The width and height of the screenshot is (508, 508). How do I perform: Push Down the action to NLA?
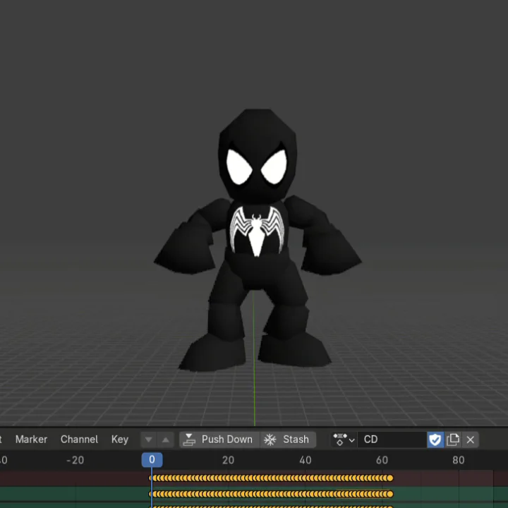(219, 440)
